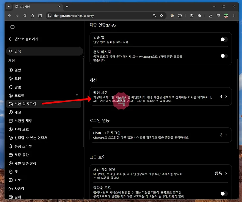Open 보관된 채팅 archived chats
The image size is (242, 202).
pos(43,121)
